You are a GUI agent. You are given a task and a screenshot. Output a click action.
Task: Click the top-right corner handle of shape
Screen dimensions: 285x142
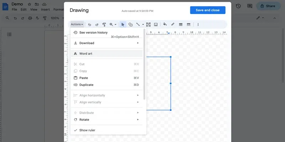(171, 57)
